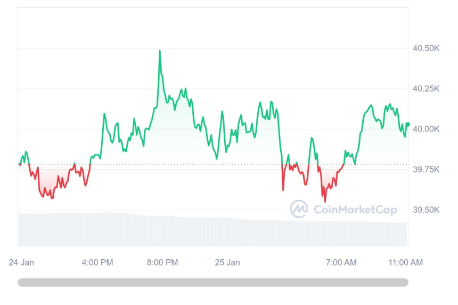Click the 25 Jan date label
The width and height of the screenshot is (458, 305).
227,262
